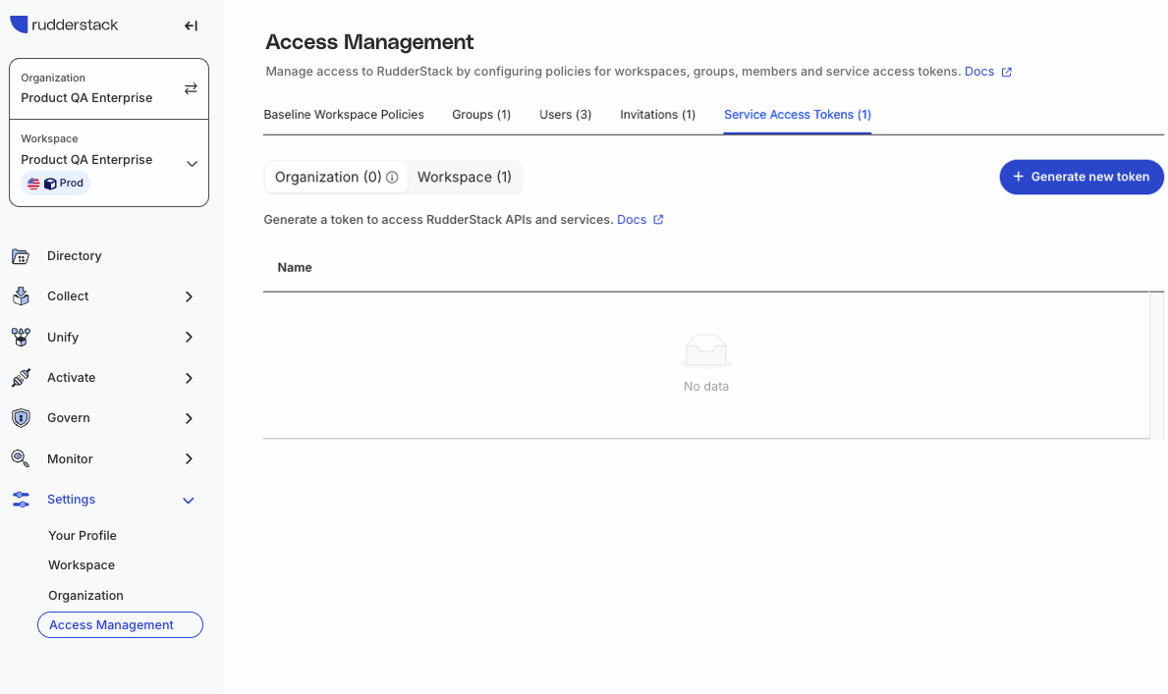Viewport: 1168px width, 694px height.
Task: Click the Directory menu label
Action: pos(74,256)
